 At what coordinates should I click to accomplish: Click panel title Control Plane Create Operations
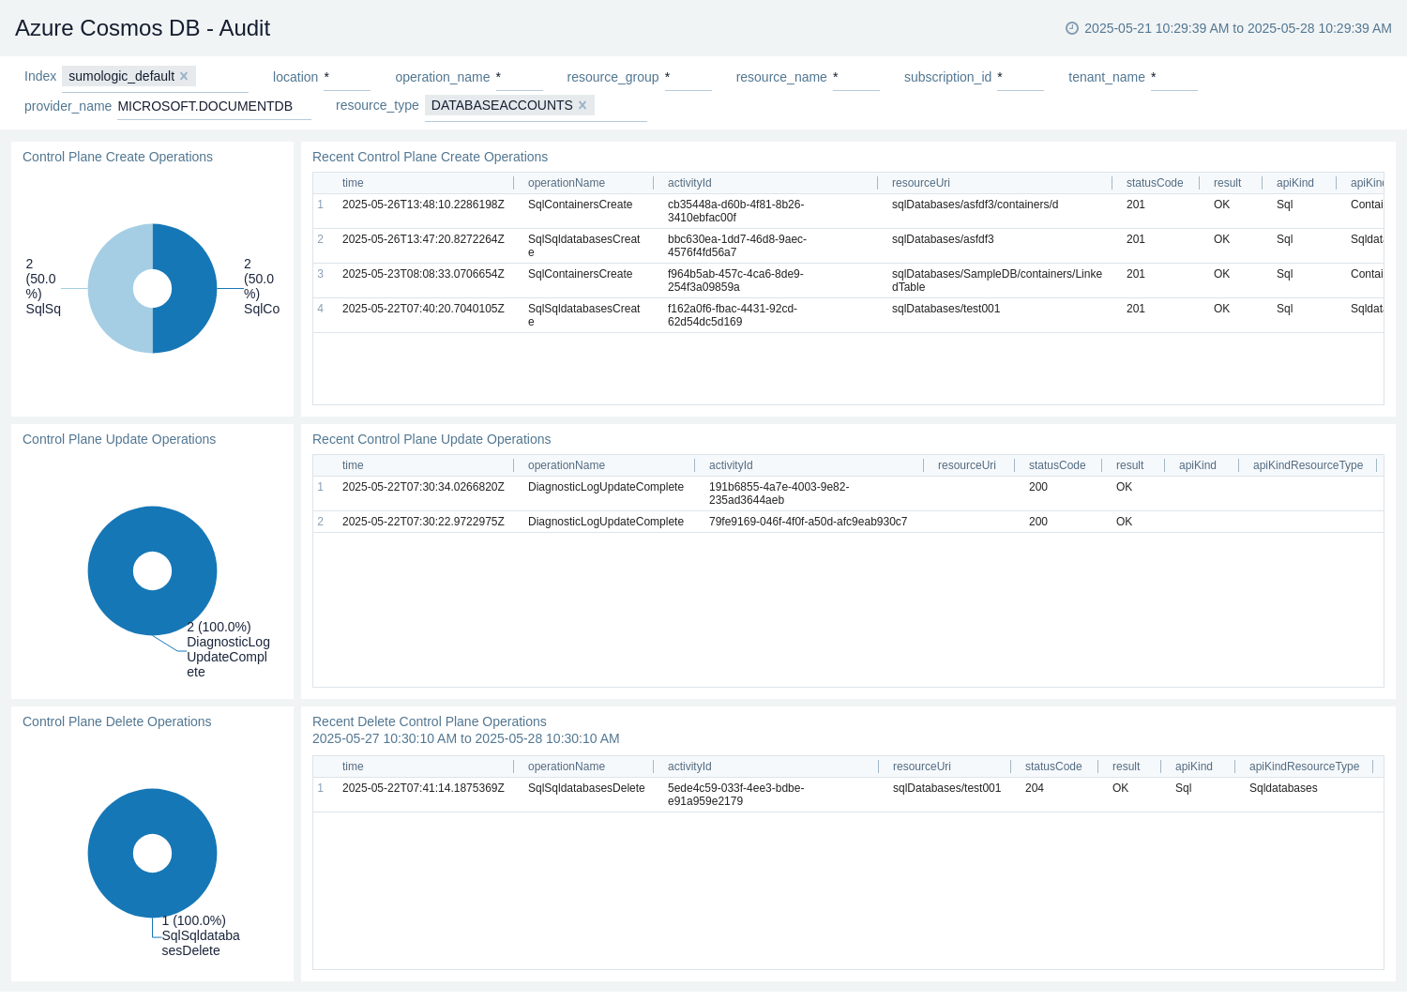pos(117,157)
